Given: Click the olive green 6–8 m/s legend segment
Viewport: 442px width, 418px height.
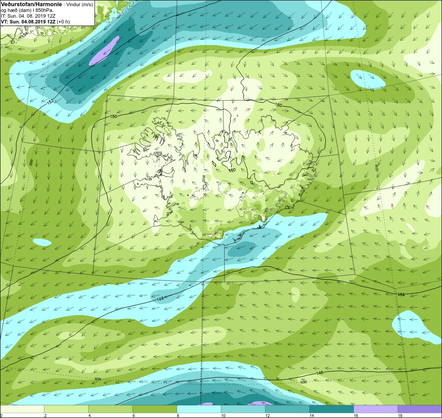Looking at the screenshot, I should pyautogui.click(x=155, y=409).
